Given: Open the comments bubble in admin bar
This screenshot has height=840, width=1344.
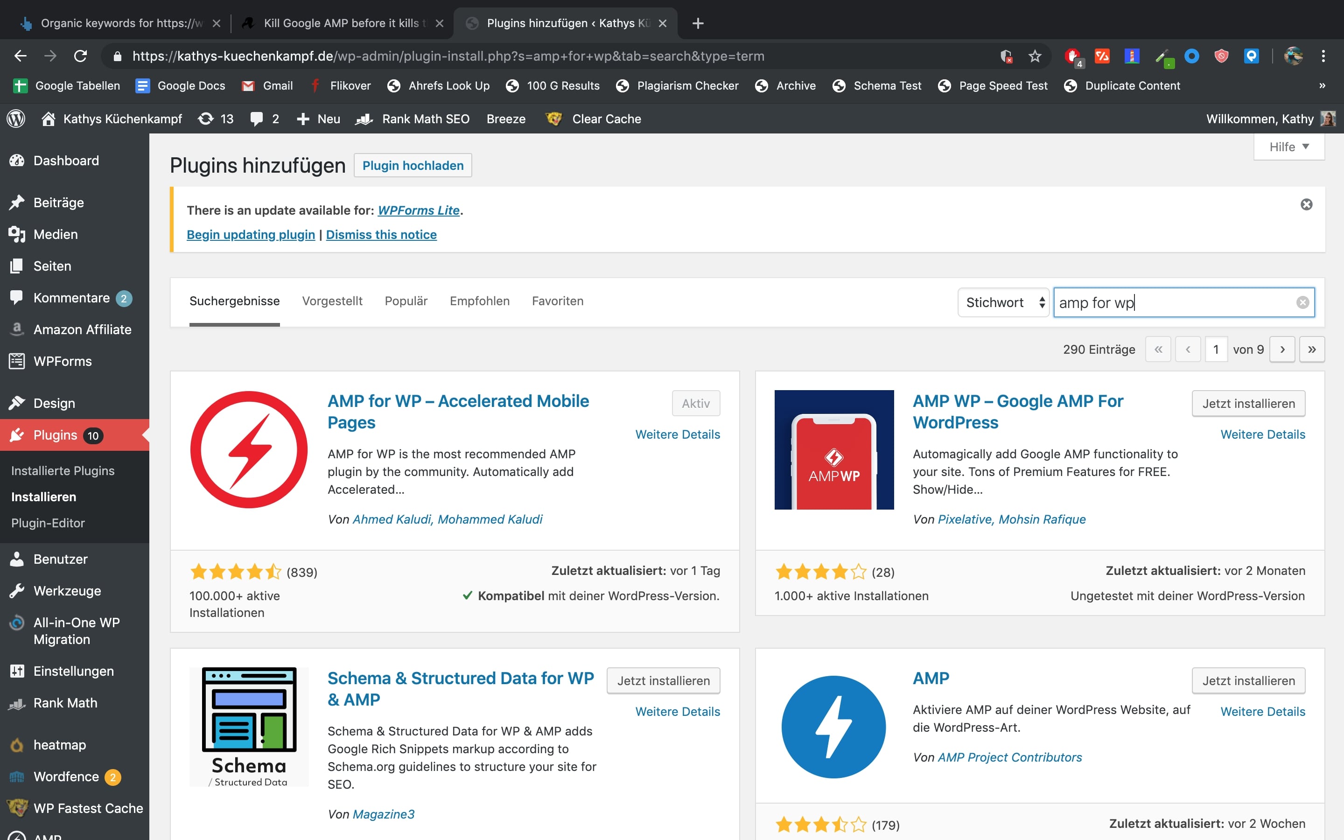Looking at the screenshot, I should (x=265, y=119).
